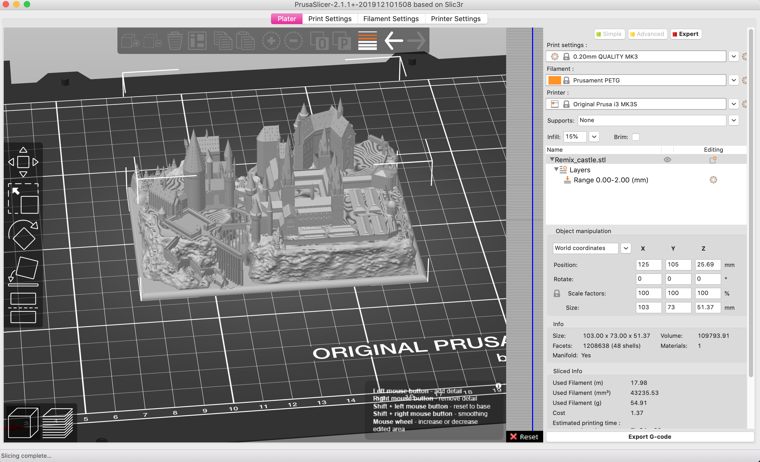
Task: Open the Printer Settings tab
Action: coord(456,19)
